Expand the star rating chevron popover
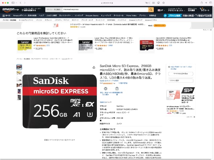The image size is (214, 160). [114, 83]
